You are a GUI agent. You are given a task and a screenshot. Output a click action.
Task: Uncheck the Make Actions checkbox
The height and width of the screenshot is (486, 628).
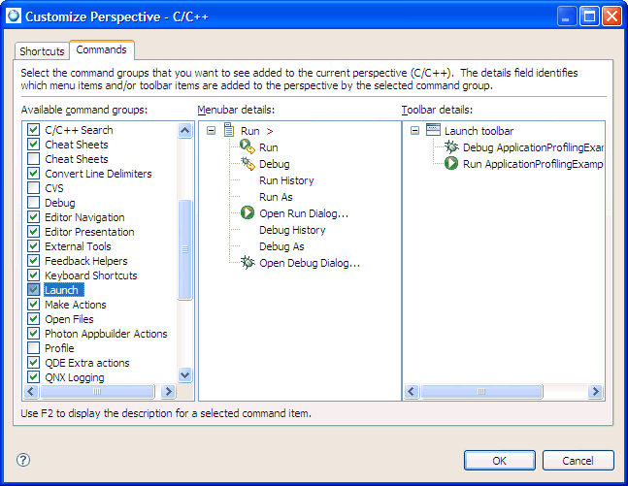click(x=34, y=305)
